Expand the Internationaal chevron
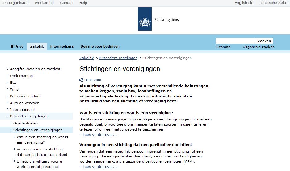 (x=8, y=109)
